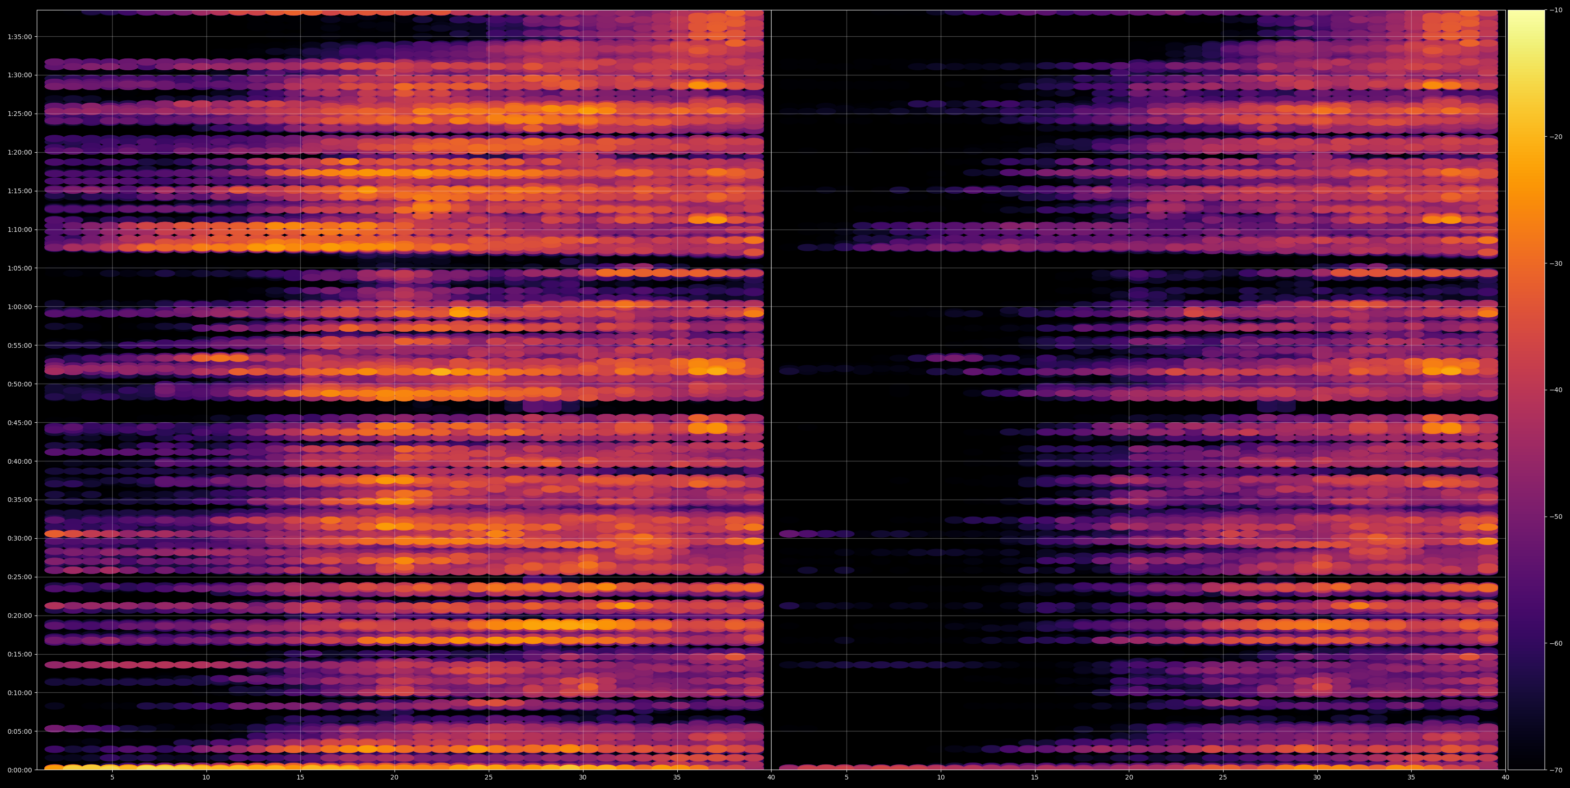Select x-axis label 20 of left heatmap

point(395,778)
